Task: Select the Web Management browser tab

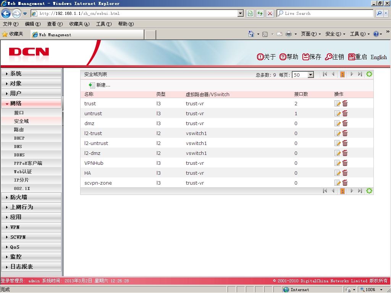Action: 87,35
